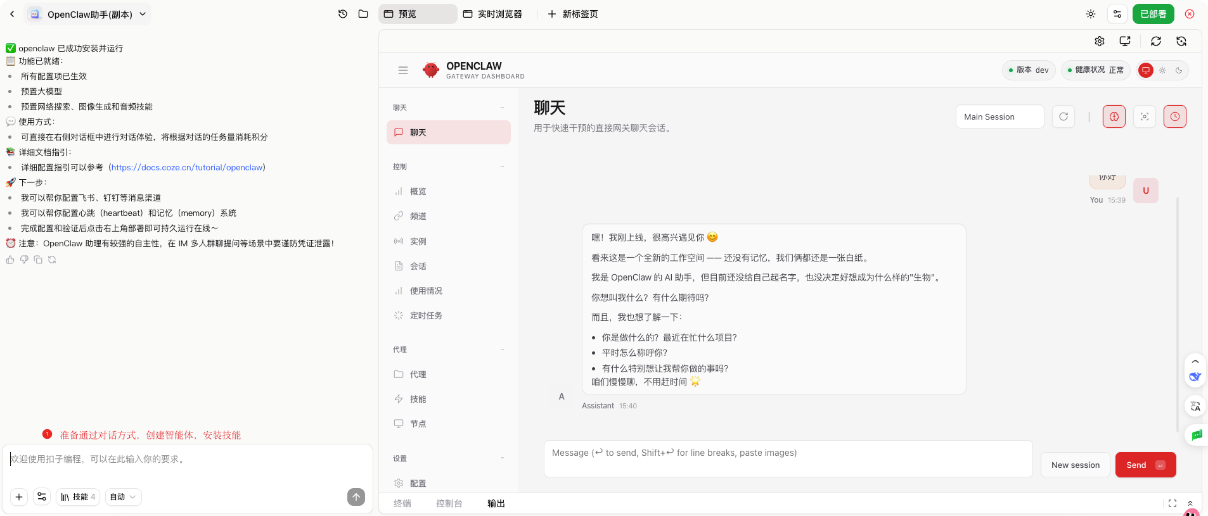Open the OpenClaw助手(副本) project dropdown
1208x516 pixels.
tap(89, 14)
